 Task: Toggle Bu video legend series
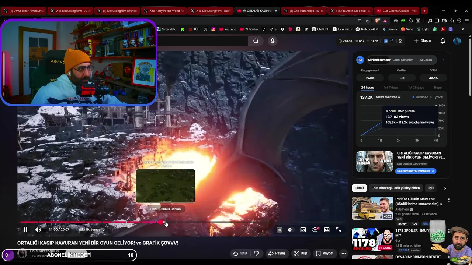pos(420,97)
